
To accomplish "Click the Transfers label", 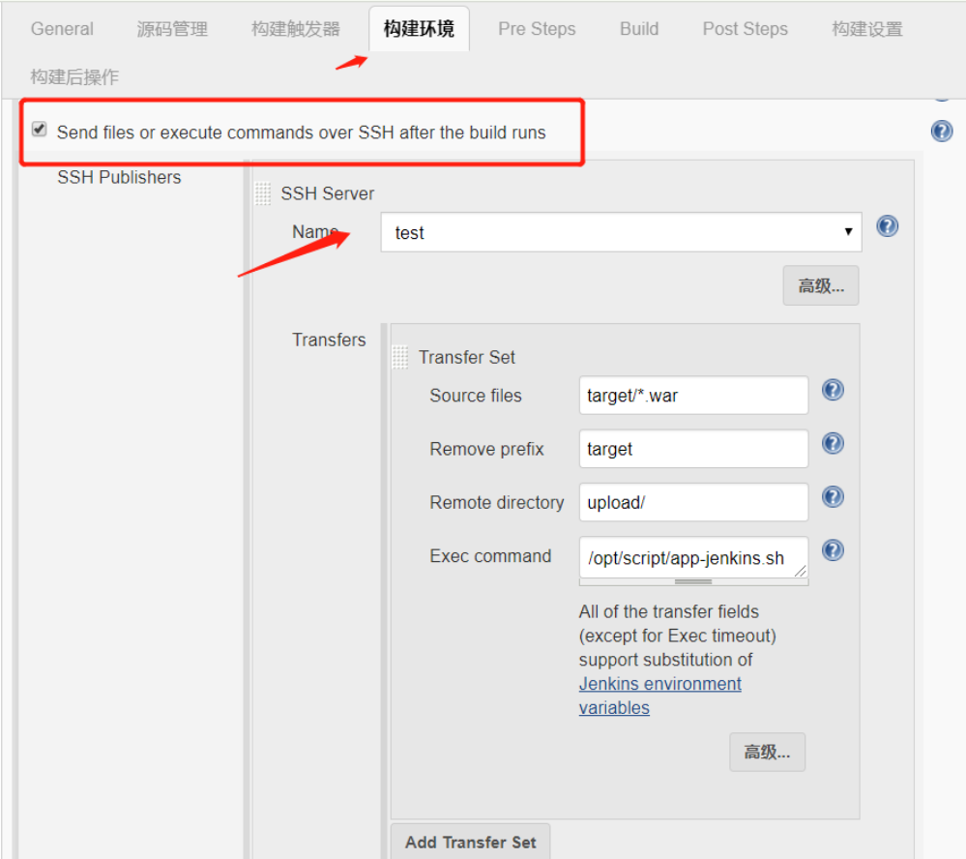I will pos(329,340).
